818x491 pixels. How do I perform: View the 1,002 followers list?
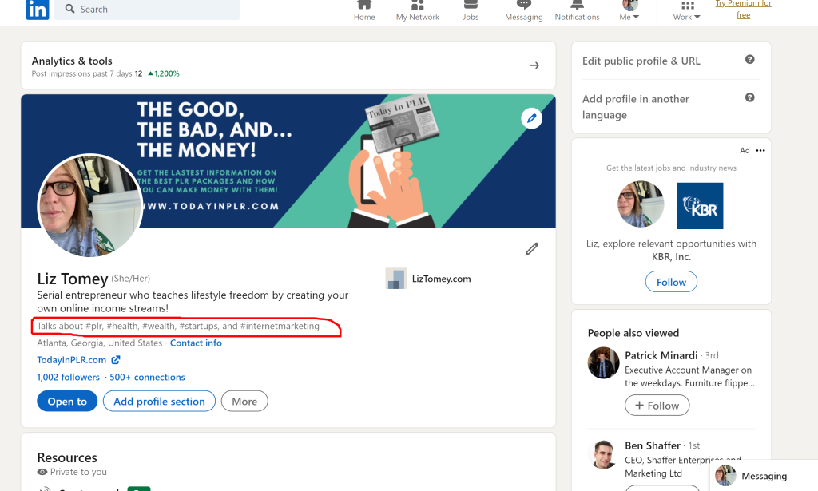(69, 377)
